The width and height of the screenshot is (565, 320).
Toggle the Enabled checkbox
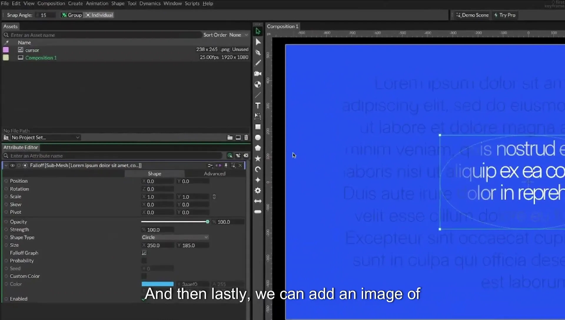click(x=144, y=299)
